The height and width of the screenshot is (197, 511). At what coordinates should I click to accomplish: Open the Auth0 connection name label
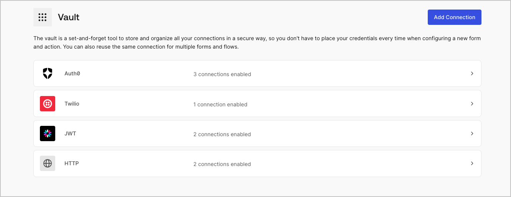[x=72, y=73]
